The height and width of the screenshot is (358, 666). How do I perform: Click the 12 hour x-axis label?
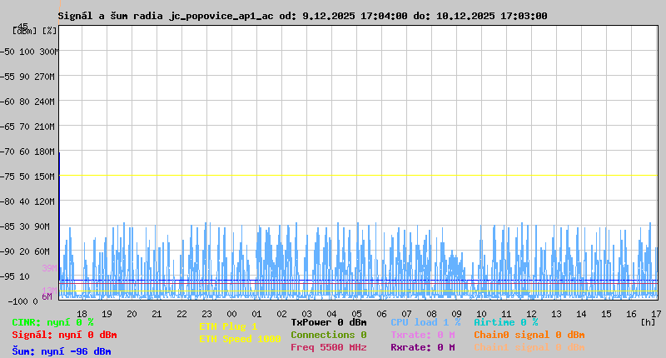(531, 313)
